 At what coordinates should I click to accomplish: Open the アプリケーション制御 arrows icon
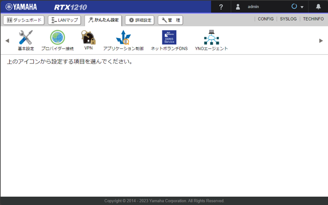124,37
